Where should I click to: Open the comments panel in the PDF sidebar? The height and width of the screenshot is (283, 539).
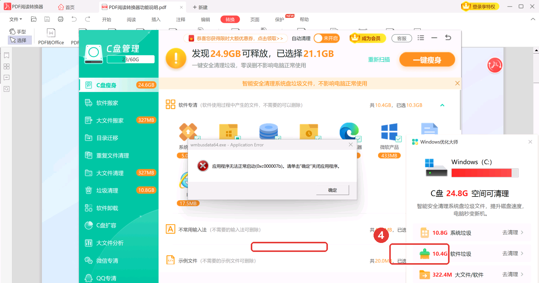pos(6,78)
